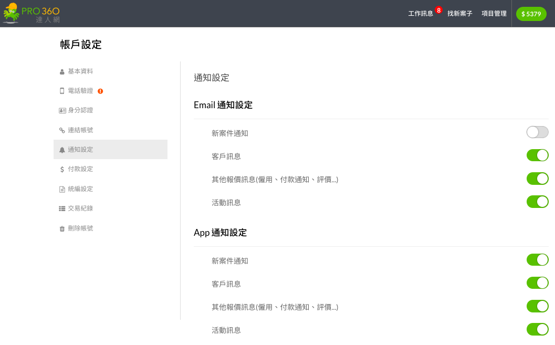
Task: Click the person icon beside 基本資料
Action: pyautogui.click(x=62, y=72)
